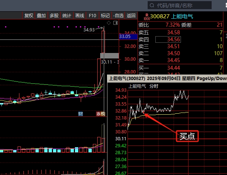Screen dimensions: 227x175
Task: Activate the 画线 drawing tool
Action: click(x=80, y=15)
